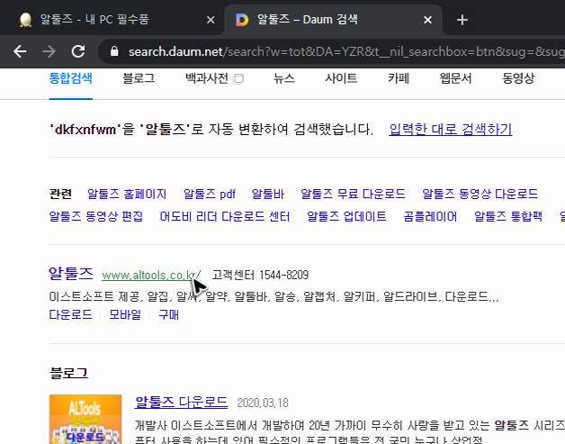The image size is (565, 444).
Task: Open the 동영상 search tab
Action: point(518,78)
